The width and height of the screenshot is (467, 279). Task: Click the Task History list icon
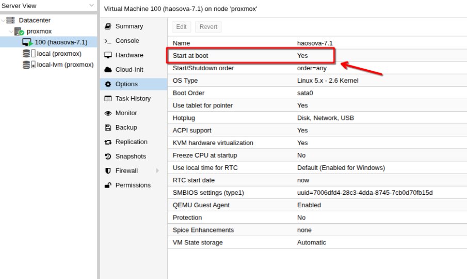pyautogui.click(x=108, y=99)
